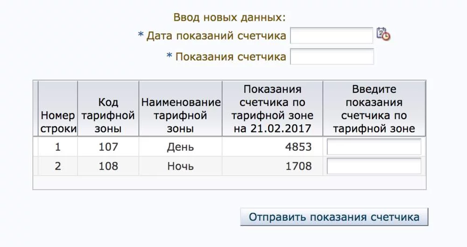Click 'Введите показания счетчика' column header
467x247 pixels.
click(x=374, y=109)
